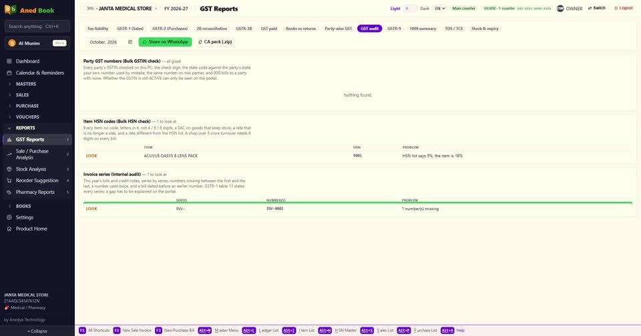Expand the SALES sidebar section

(x=37, y=95)
